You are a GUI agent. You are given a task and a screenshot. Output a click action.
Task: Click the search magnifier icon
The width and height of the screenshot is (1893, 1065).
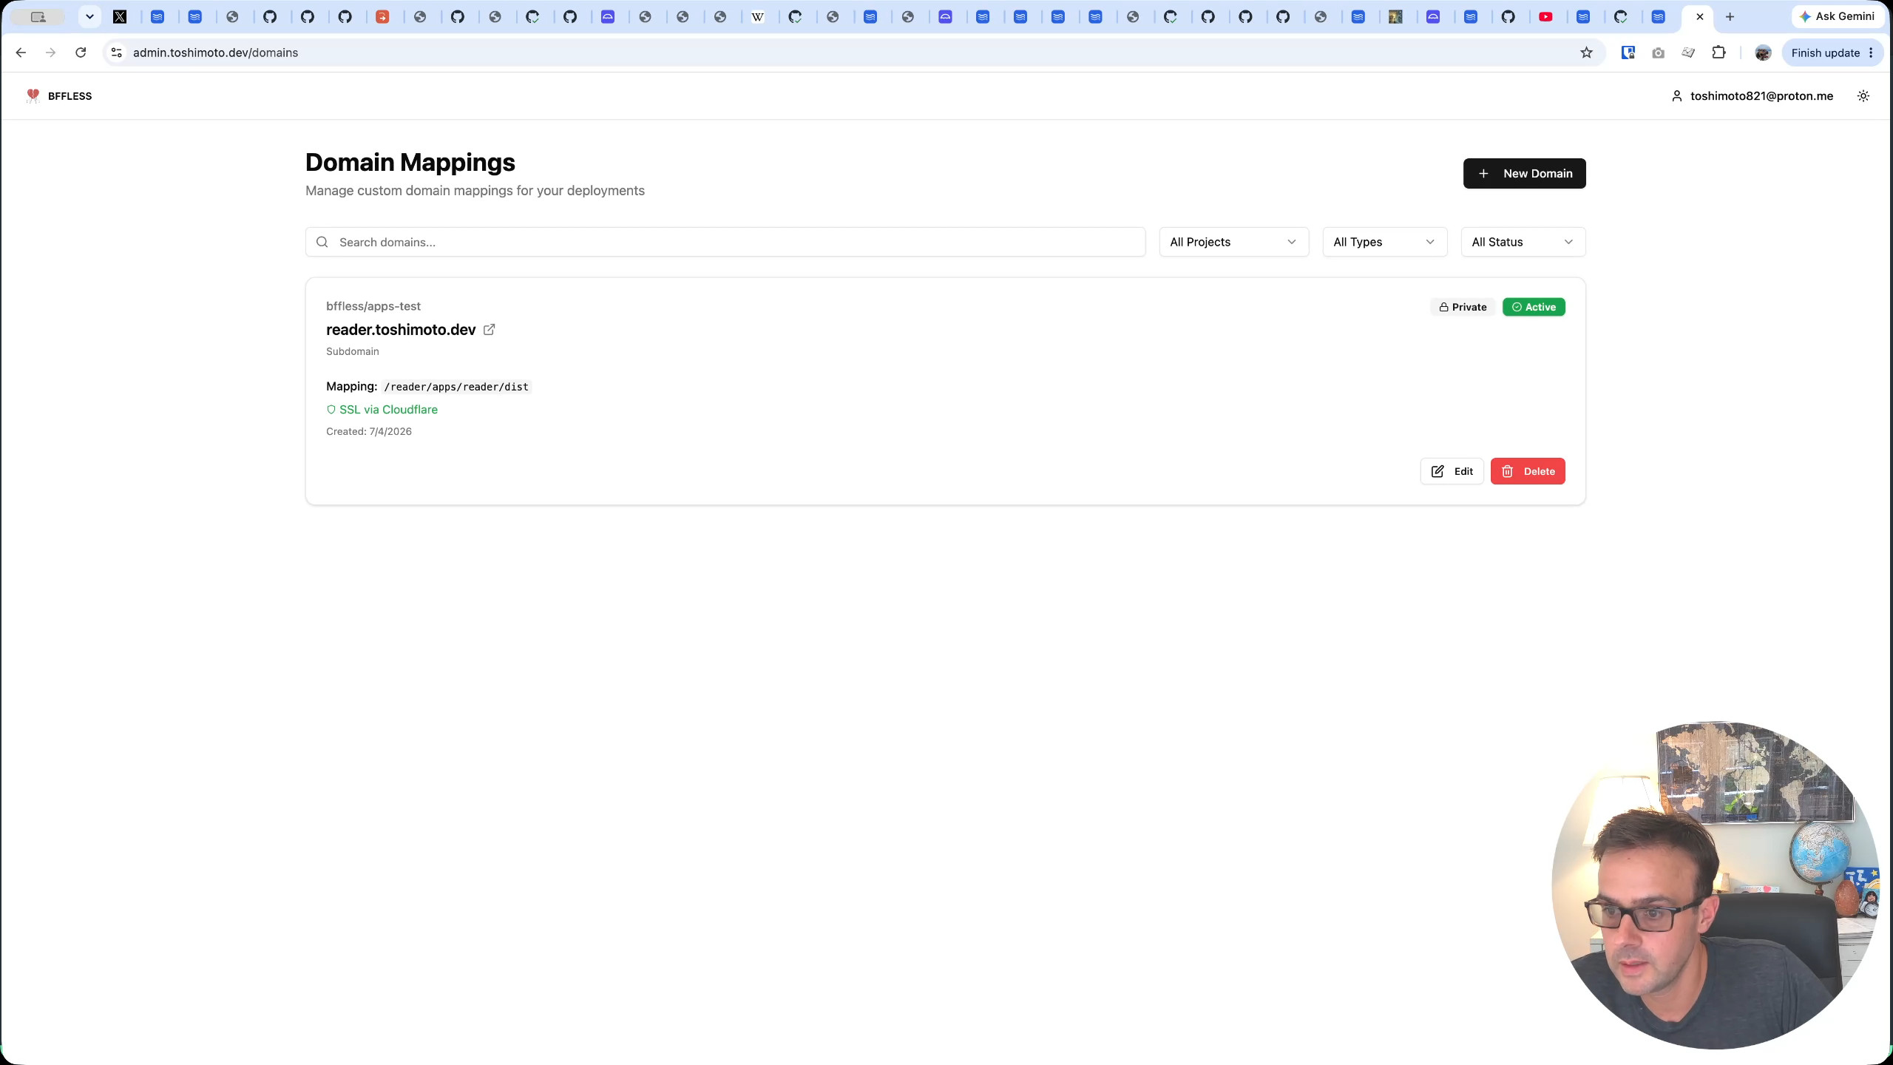coord(322,242)
